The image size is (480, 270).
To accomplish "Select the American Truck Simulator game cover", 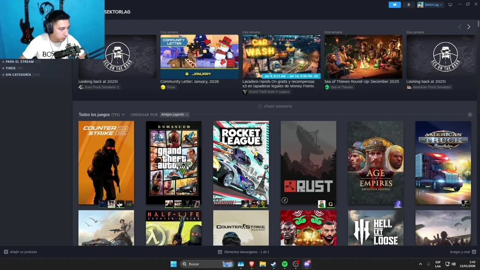I will (443, 163).
